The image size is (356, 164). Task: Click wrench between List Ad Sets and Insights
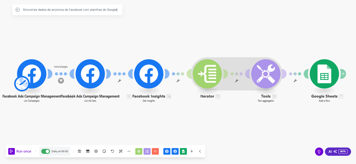[120, 81]
